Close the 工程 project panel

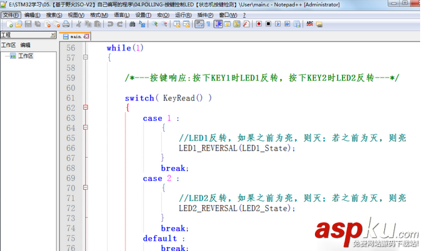point(53,35)
